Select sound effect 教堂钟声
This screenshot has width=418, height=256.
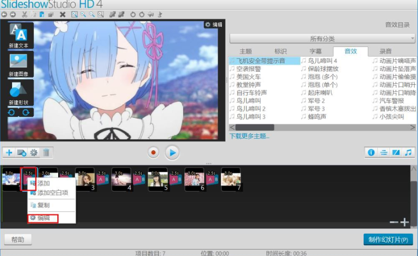248,85
